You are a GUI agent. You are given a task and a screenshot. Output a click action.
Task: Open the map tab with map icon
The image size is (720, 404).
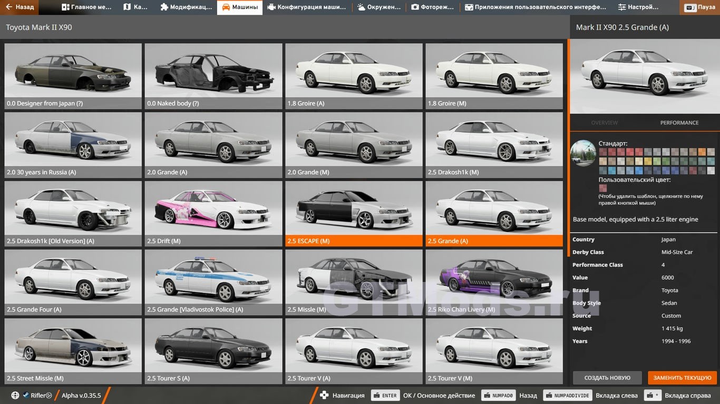click(x=135, y=7)
